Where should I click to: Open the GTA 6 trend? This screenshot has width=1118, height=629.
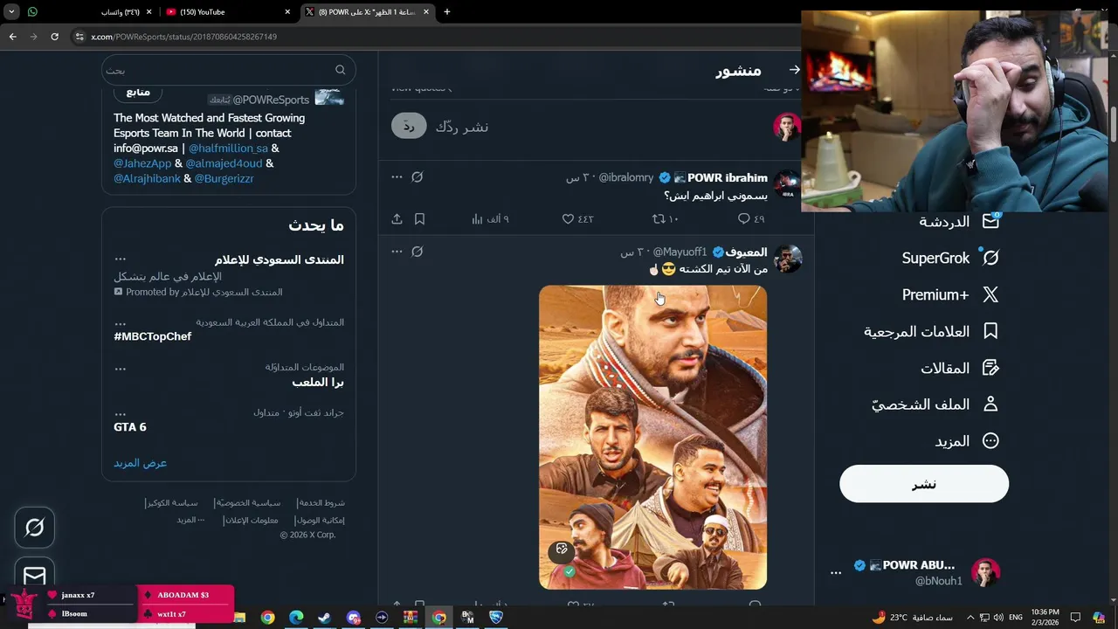[129, 427]
